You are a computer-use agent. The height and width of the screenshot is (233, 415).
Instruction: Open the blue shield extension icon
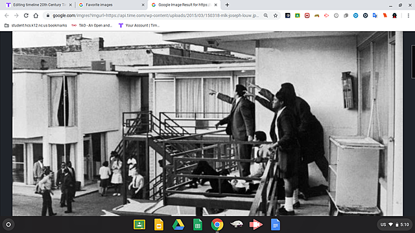pyautogui.click(x=356, y=16)
